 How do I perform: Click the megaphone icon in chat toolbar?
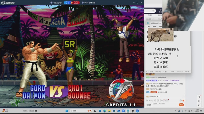coord(150,100)
